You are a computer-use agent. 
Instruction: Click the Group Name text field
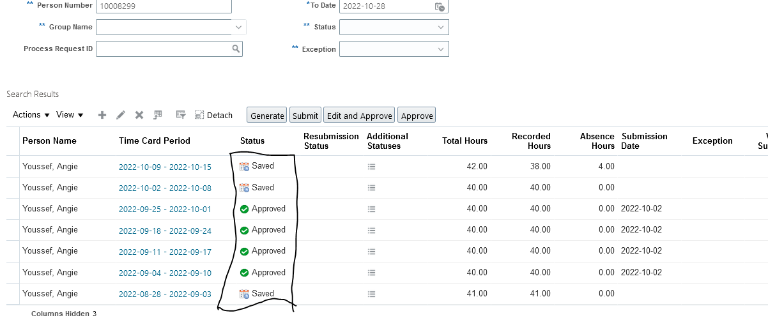point(164,27)
